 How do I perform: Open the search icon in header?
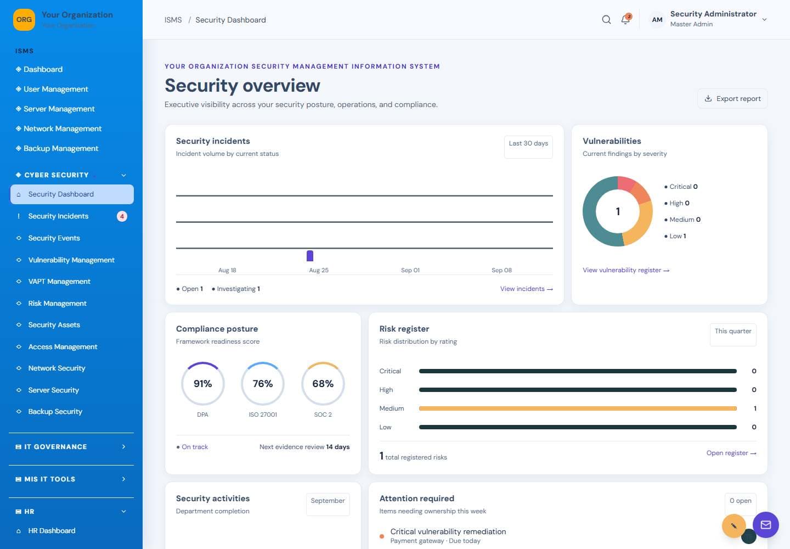pos(606,20)
